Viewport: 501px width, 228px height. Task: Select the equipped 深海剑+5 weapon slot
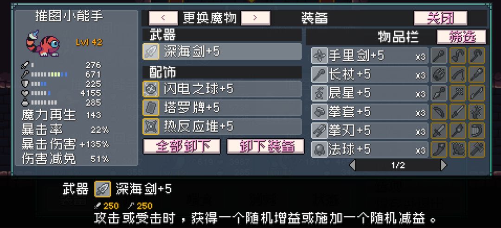coord(222,52)
